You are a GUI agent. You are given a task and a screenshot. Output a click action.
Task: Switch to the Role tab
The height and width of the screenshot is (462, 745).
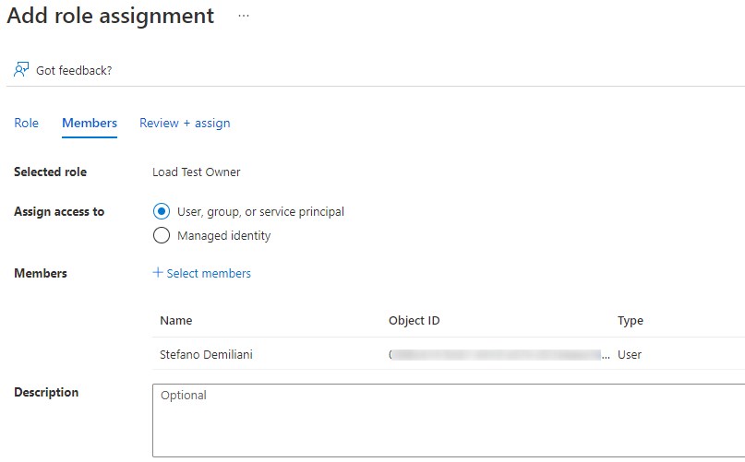click(x=26, y=123)
